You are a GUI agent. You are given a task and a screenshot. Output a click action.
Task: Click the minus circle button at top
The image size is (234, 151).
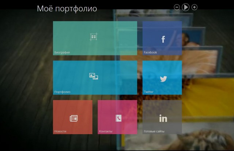coord(177,7)
